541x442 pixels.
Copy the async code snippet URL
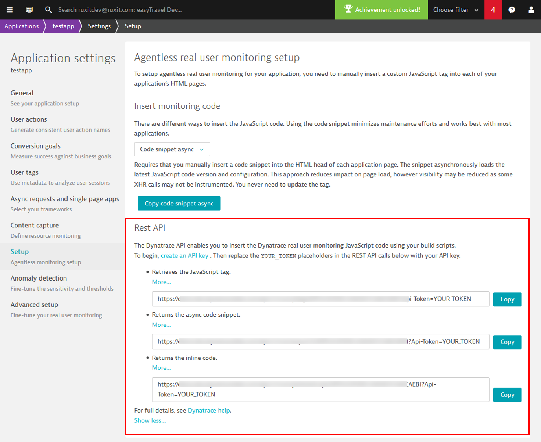(507, 342)
